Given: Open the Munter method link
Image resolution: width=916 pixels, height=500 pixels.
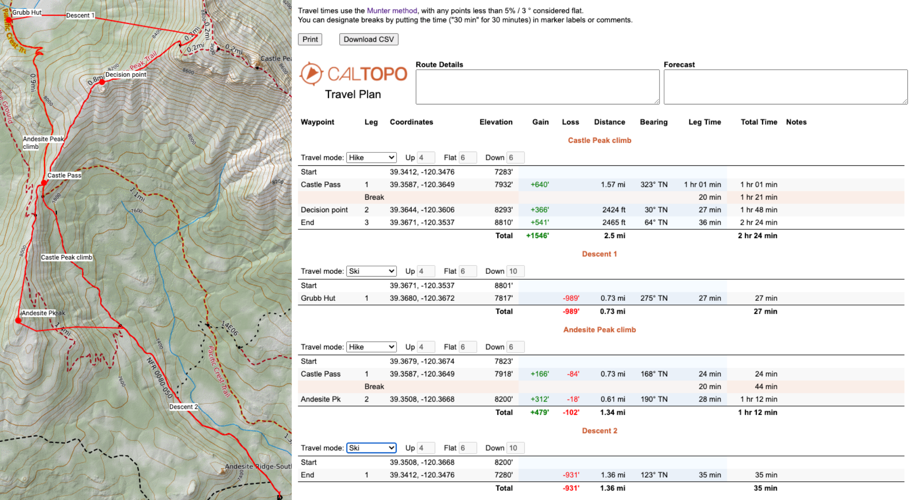Looking at the screenshot, I should point(392,10).
